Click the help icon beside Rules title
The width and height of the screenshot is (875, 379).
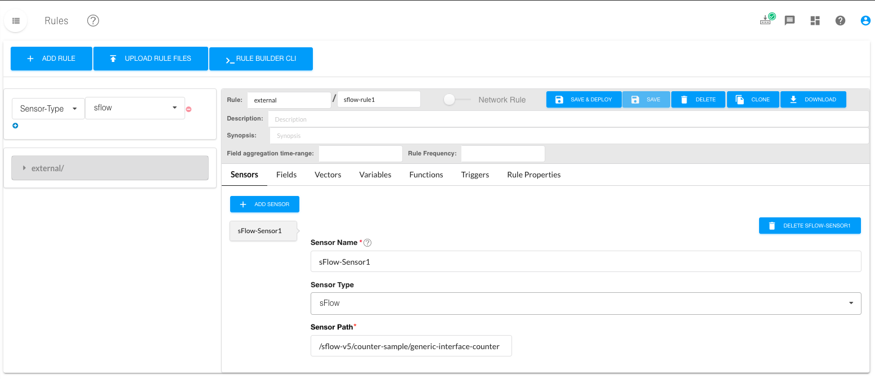(x=93, y=21)
